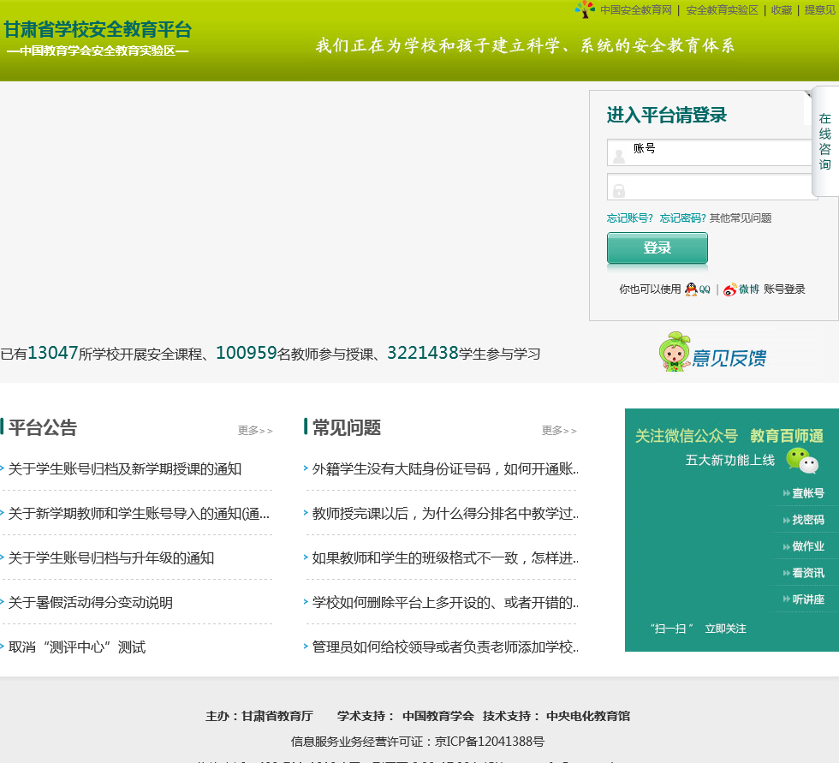
Task: Open FAQ 教师授完课以后,为什么得分排名
Action: pos(445,514)
